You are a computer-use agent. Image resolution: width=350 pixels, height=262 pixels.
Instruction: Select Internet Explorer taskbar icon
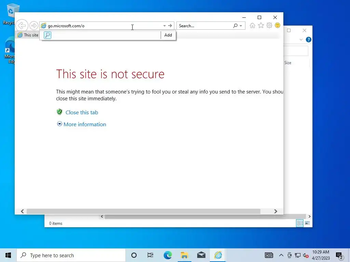(x=218, y=255)
